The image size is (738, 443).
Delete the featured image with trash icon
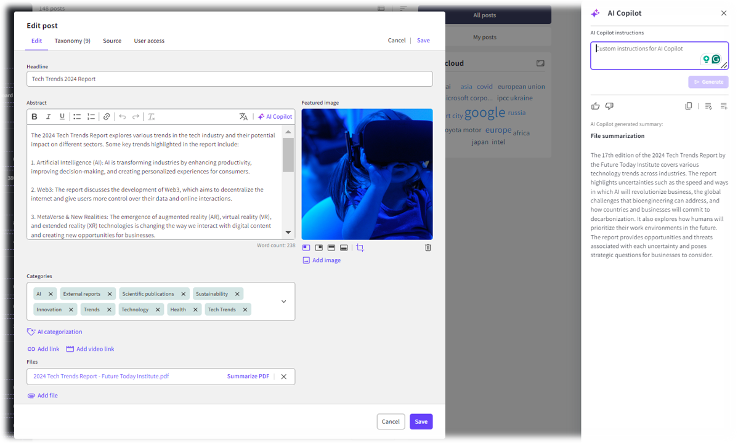(x=428, y=248)
